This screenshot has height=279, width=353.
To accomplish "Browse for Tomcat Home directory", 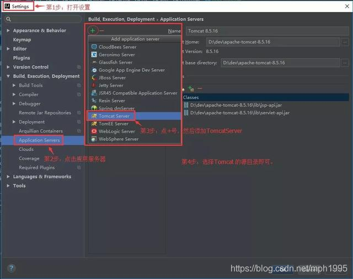I will 345,42.
